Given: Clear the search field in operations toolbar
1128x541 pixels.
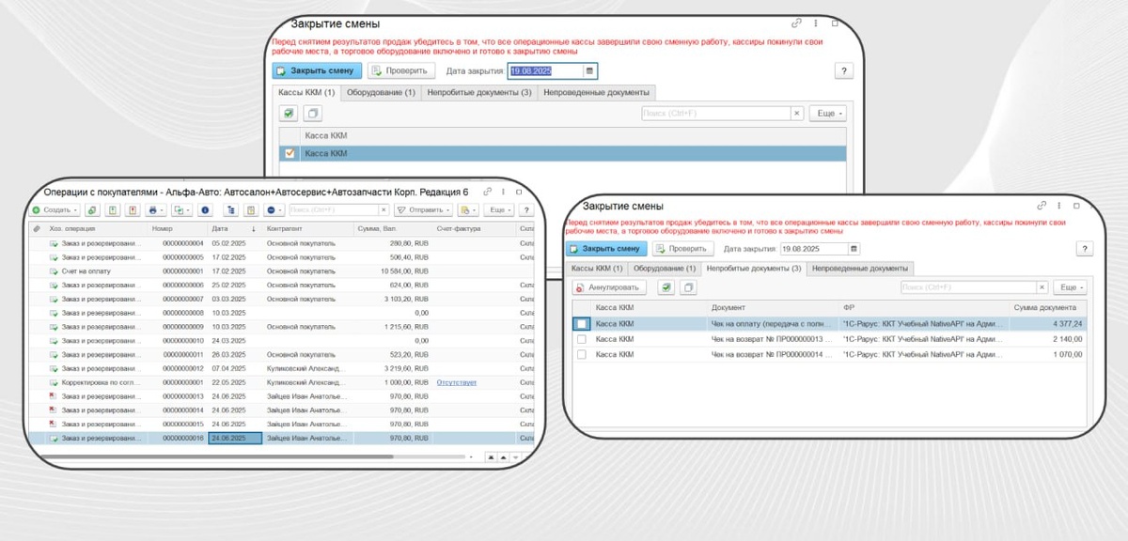Looking at the screenshot, I should 383,210.
